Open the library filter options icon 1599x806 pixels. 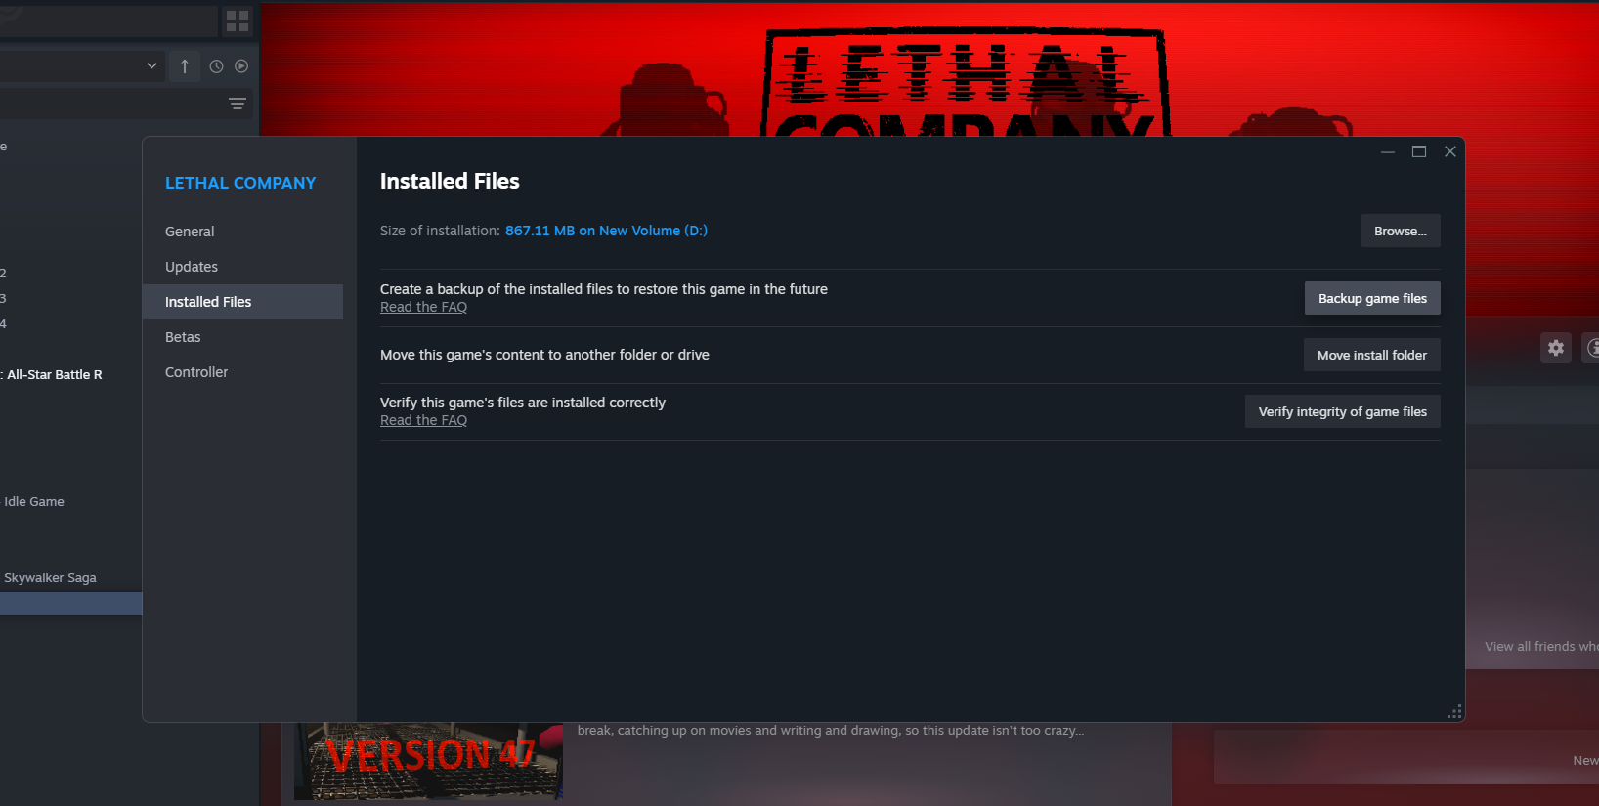click(x=238, y=104)
